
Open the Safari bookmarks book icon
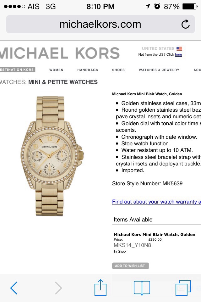(142, 288)
